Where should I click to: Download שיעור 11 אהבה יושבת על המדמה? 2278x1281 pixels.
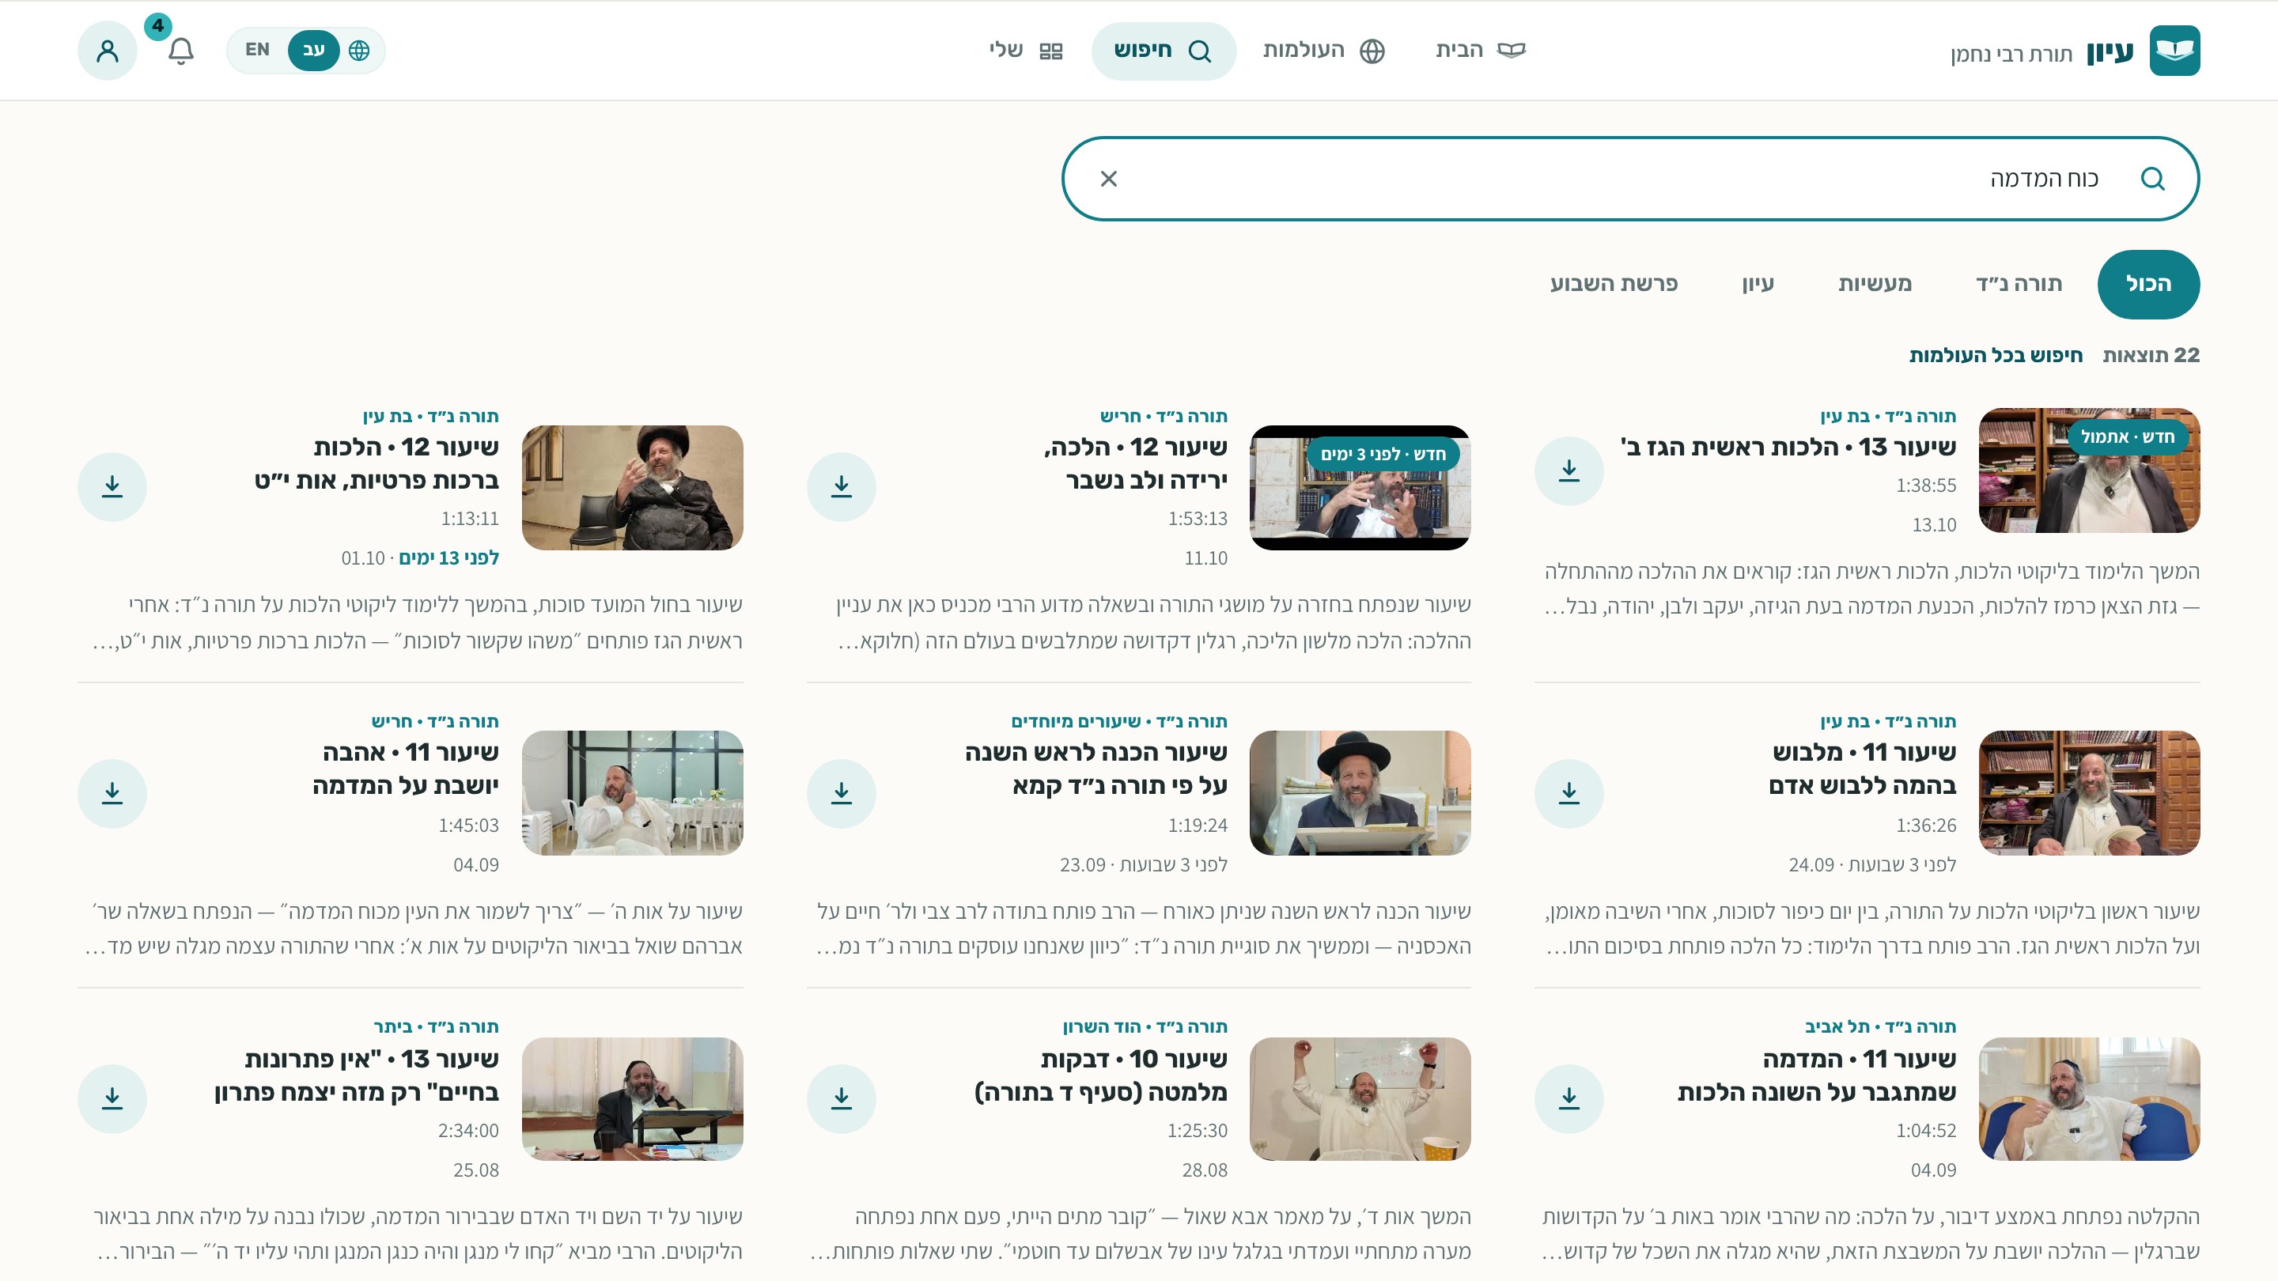tap(112, 793)
